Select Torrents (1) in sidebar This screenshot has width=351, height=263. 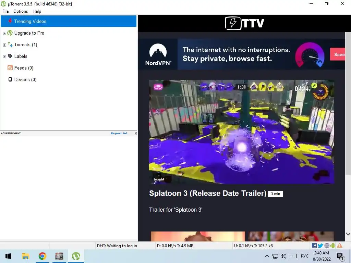coord(25,45)
